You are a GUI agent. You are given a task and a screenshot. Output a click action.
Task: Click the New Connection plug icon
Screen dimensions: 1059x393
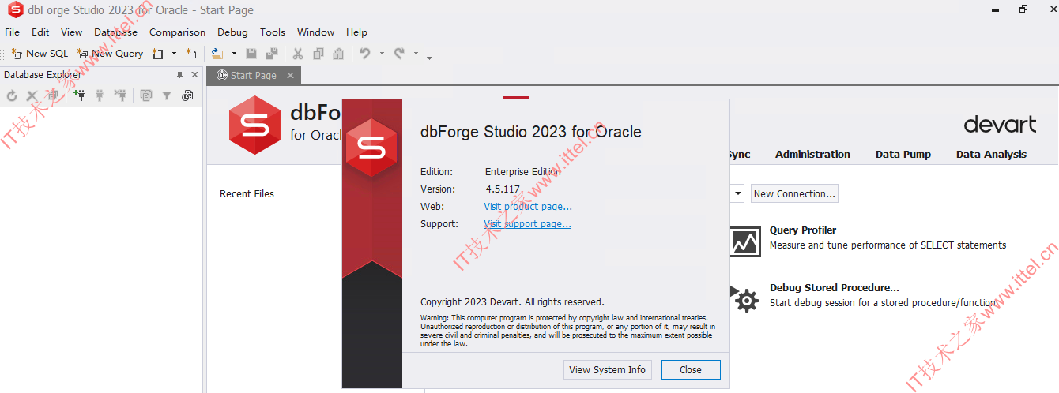tap(79, 95)
